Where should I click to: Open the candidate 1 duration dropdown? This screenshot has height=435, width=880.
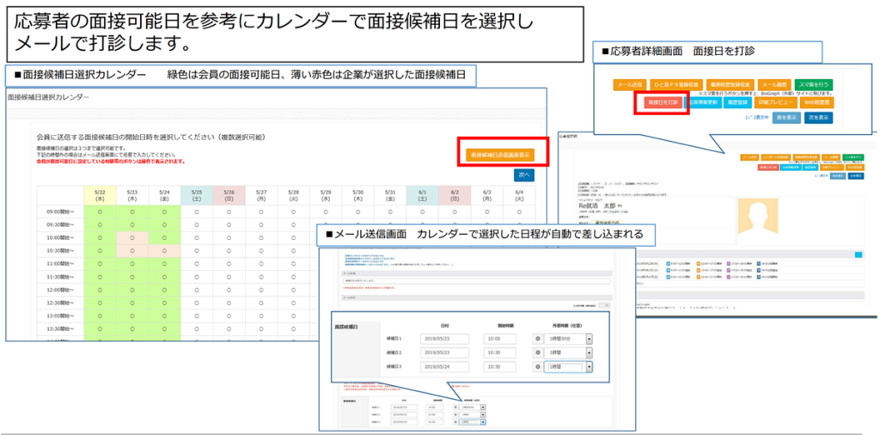pos(589,339)
